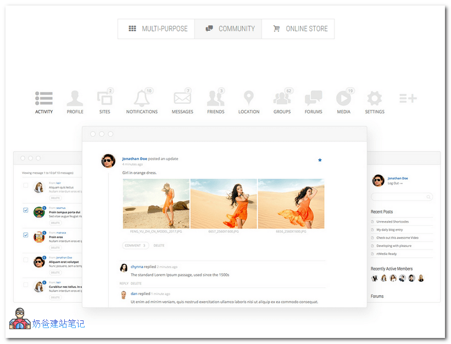Viewport: 451px width, 344px height.
Task: Open the Activity icon in the navigation
Action: point(44,99)
